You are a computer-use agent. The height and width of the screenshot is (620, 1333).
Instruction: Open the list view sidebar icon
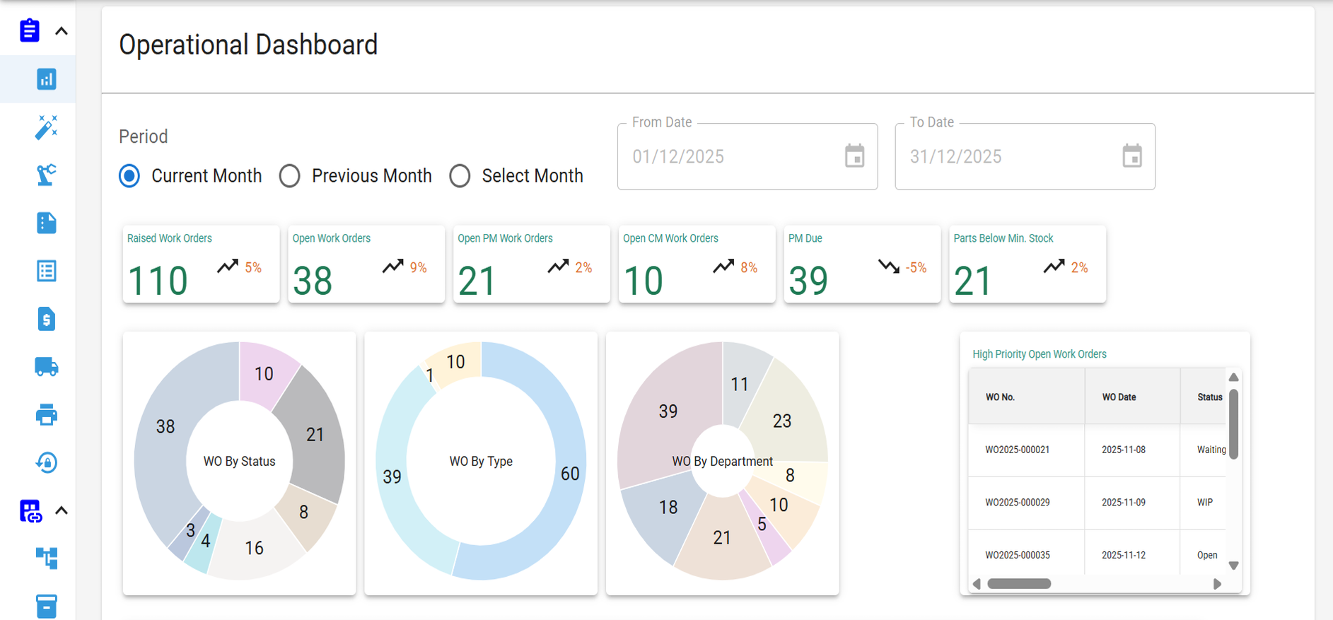[x=47, y=271]
